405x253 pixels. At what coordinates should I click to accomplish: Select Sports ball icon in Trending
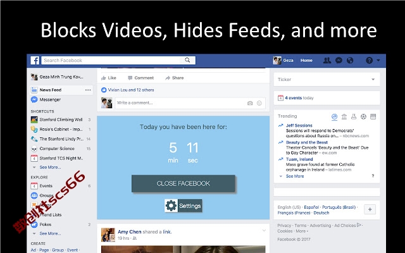[363, 117]
